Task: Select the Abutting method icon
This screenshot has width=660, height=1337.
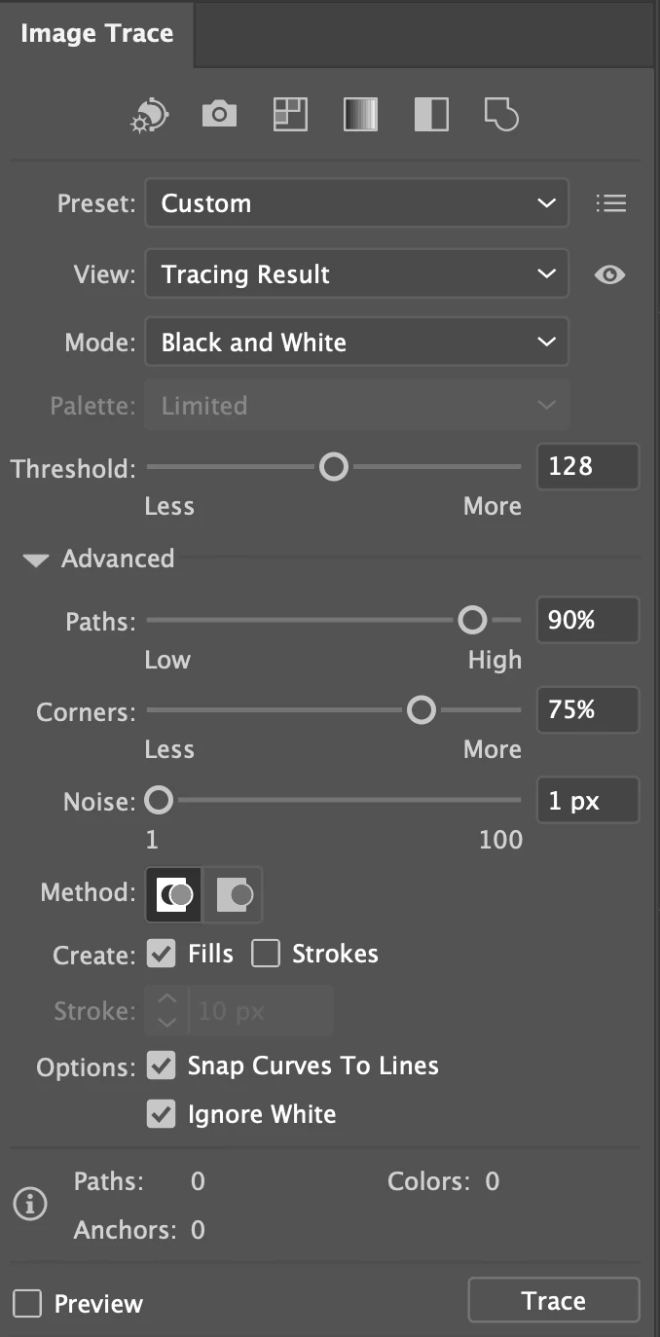Action: coord(174,893)
